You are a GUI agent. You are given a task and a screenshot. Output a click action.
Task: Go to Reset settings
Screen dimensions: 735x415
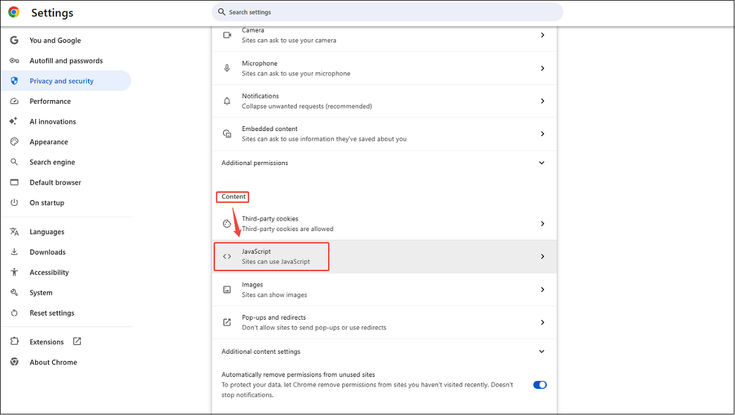coord(52,313)
